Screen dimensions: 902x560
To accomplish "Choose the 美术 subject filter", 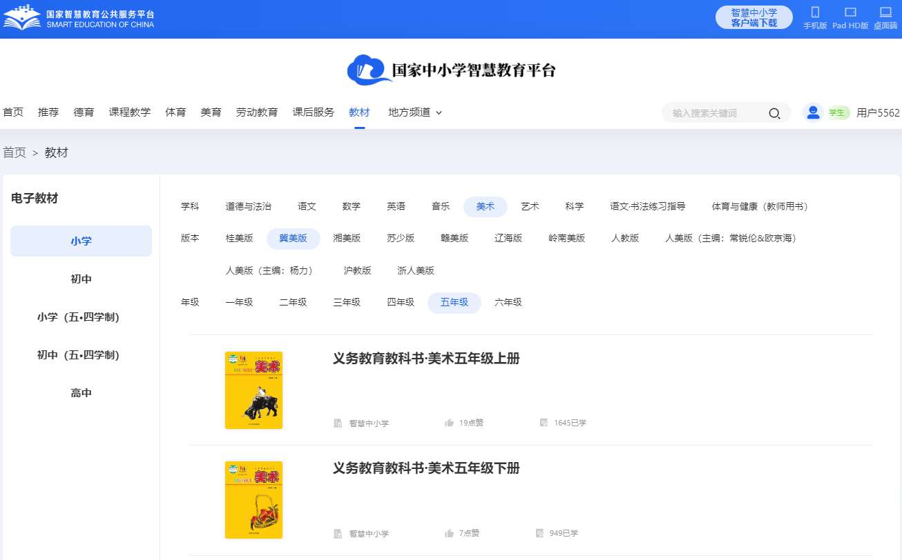I will point(486,206).
